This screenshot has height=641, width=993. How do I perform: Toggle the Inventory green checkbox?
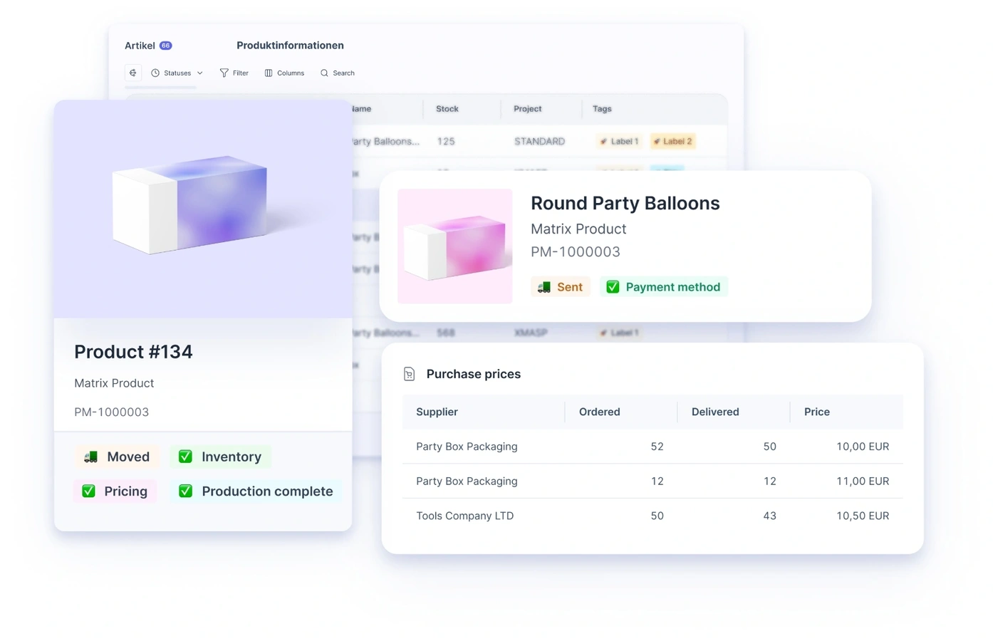[x=185, y=457]
